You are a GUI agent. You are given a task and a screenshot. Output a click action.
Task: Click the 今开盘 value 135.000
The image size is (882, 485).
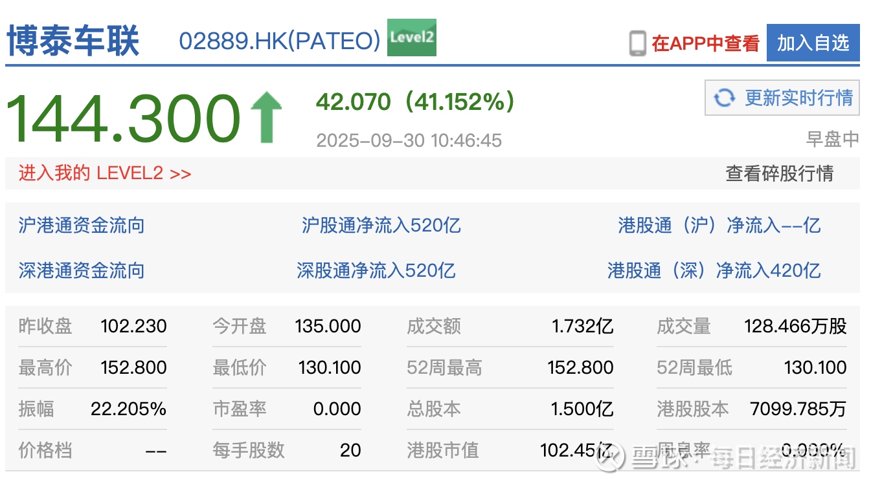(328, 326)
